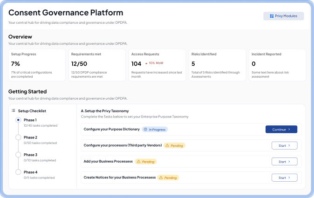Continue configuring the Purpose Dictionary

pyautogui.click(x=281, y=130)
